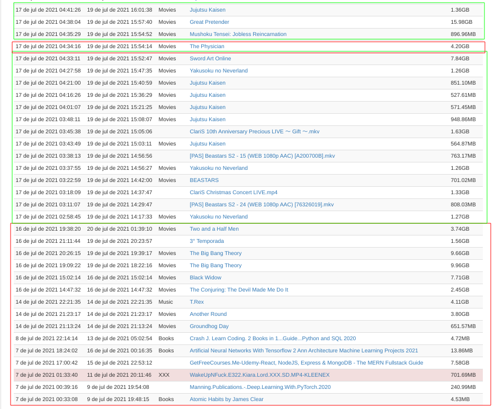The height and width of the screenshot is (409, 495).
Task: Open Manning Deep Learning With PyTorch link
Action: 260,387
